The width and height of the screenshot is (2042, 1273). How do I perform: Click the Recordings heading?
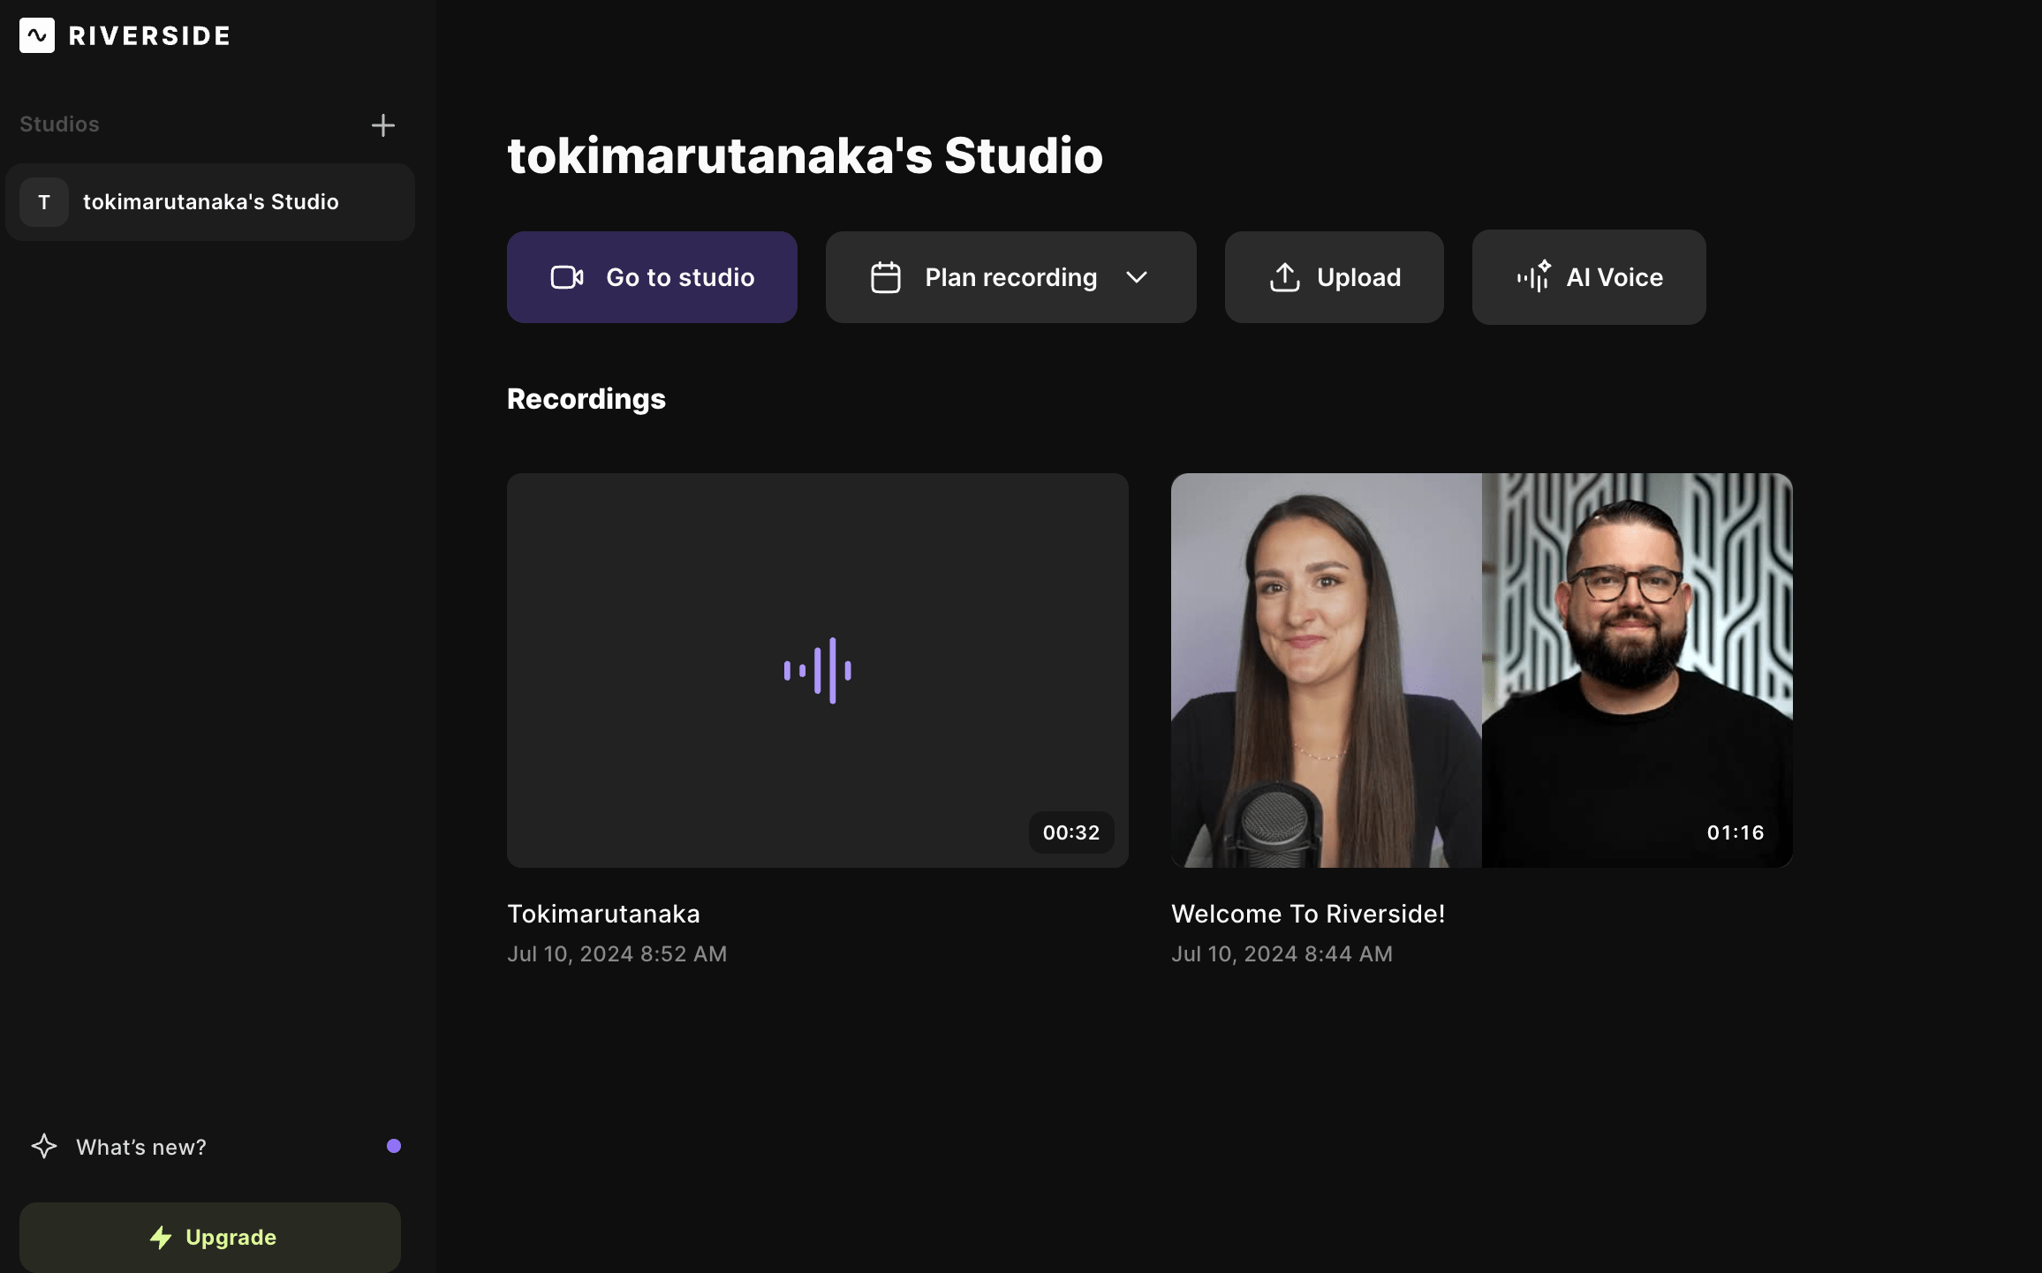[586, 399]
